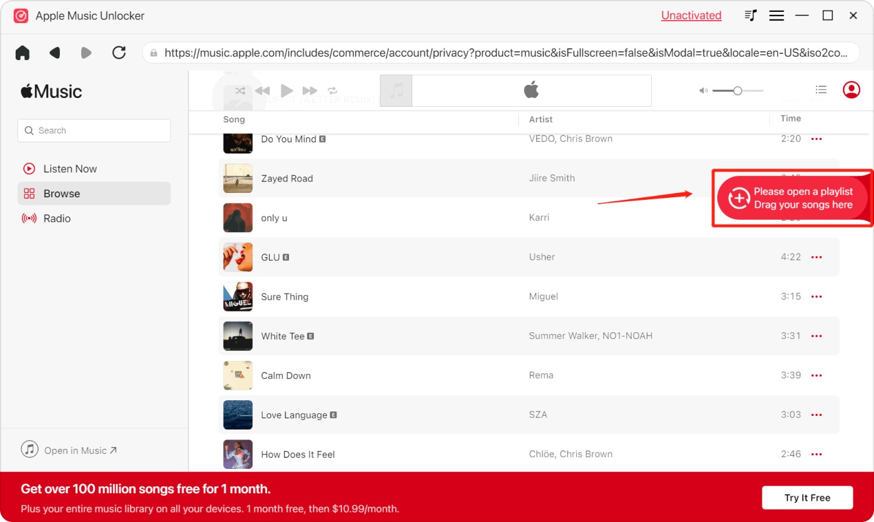Click the now-playing artwork placeholder
This screenshot has width=874, height=522.
point(396,91)
